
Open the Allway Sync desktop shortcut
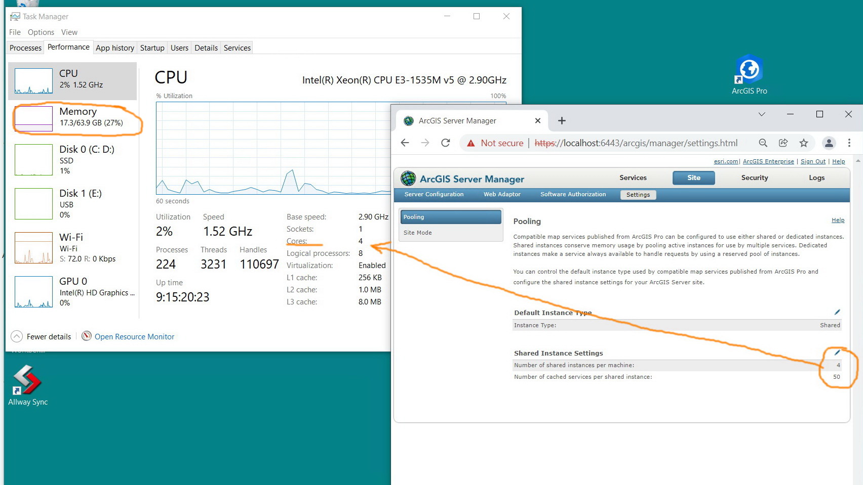[27, 385]
